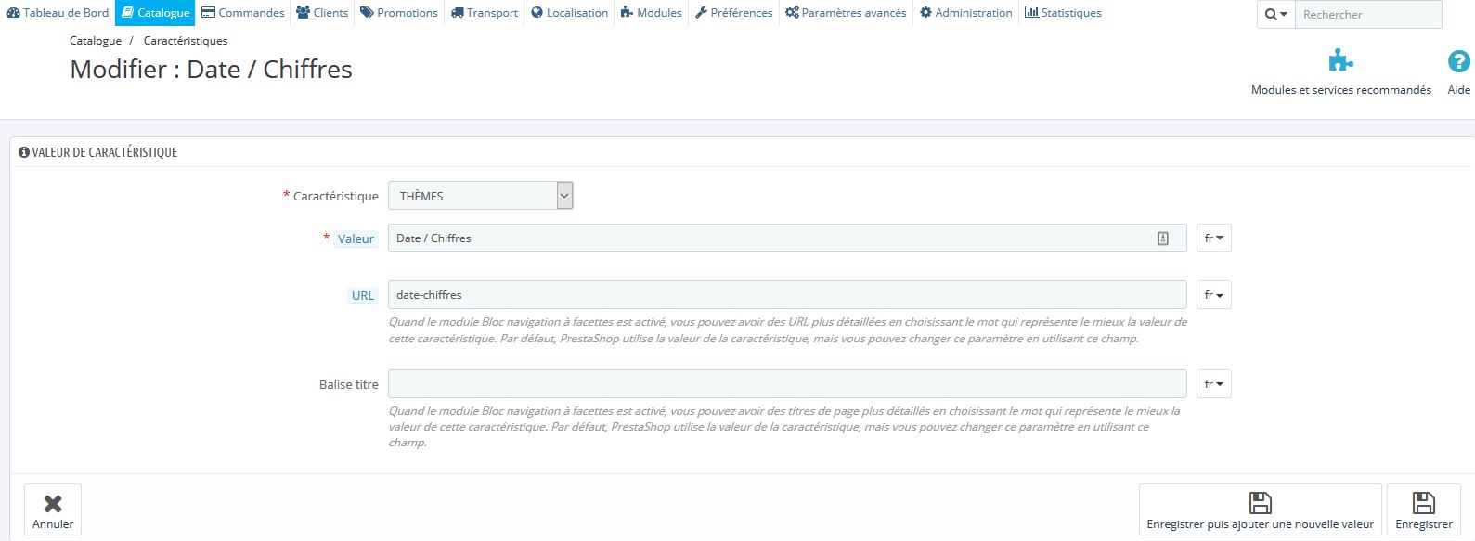This screenshot has height=541, width=1475.
Task: Go to Caractéristiques breadcrumb
Action: click(x=186, y=41)
